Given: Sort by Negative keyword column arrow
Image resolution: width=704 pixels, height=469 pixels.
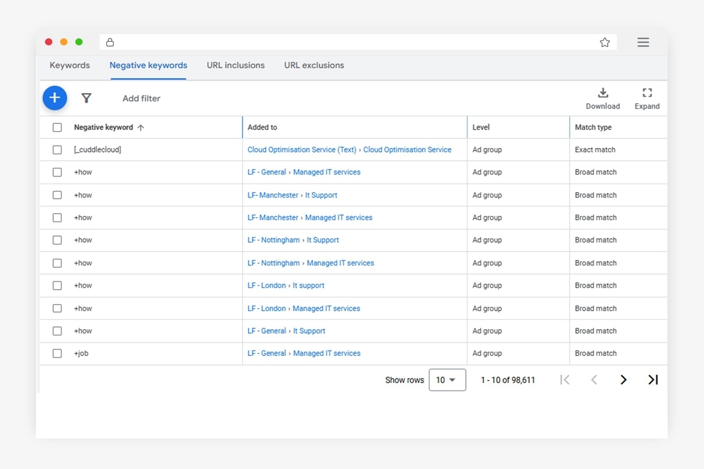Looking at the screenshot, I should [141, 127].
